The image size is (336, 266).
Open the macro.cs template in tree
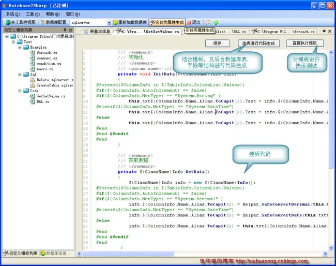coord(45,69)
